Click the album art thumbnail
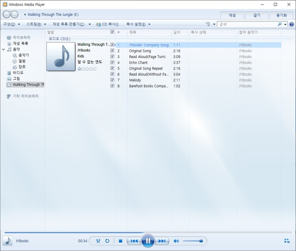Screen dimensions: 296x251 point(61,57)
